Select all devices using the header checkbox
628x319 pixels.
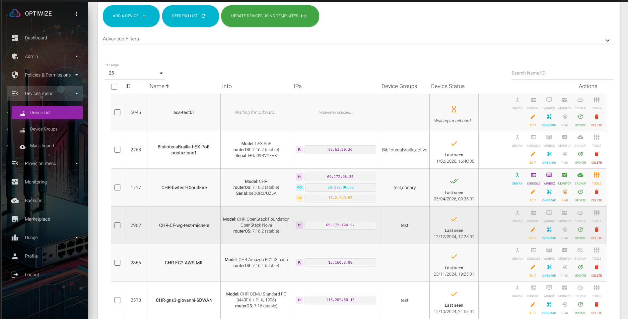coord(114,86)
